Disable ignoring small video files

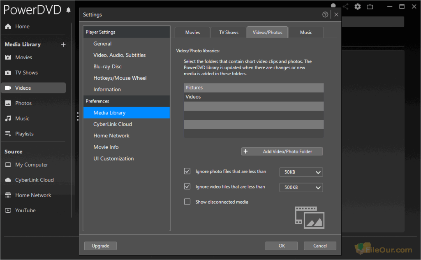pos(187,186)
